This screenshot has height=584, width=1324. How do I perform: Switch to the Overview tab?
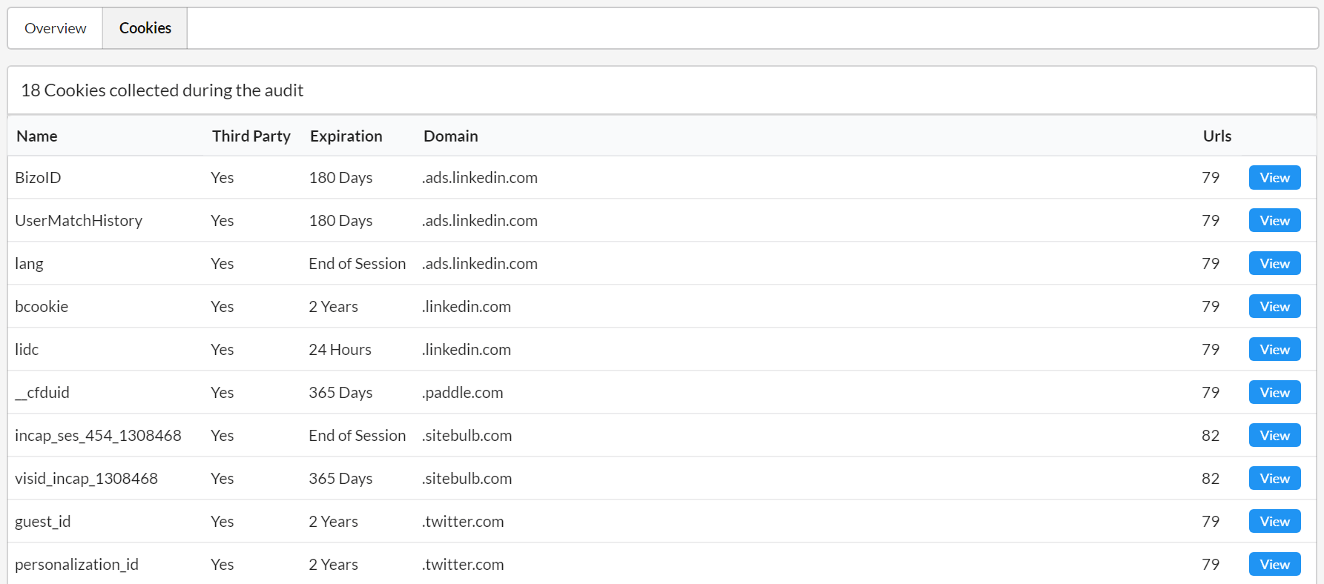[56, 28]
